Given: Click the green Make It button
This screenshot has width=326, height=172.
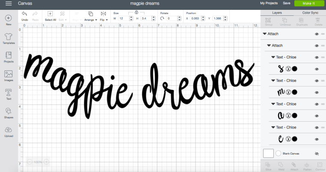Looking at the screenshot, I should (309, 3).
